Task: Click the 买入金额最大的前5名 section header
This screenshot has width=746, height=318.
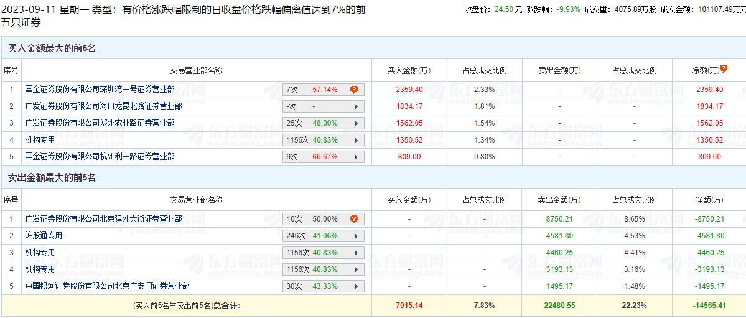Action: tap(52, 48)
